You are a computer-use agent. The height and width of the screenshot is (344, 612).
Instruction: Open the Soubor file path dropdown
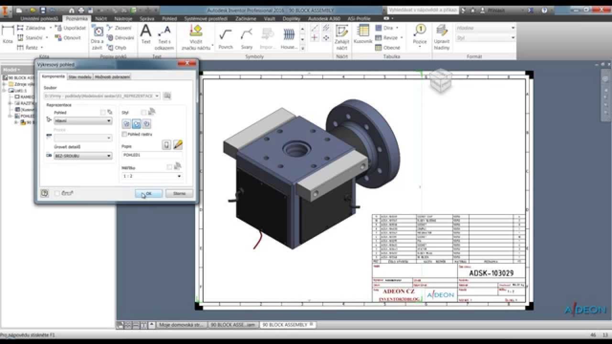coord(102,96)
